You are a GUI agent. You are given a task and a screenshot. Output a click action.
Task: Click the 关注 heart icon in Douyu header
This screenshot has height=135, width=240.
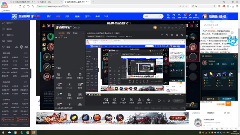pos(174,16)
